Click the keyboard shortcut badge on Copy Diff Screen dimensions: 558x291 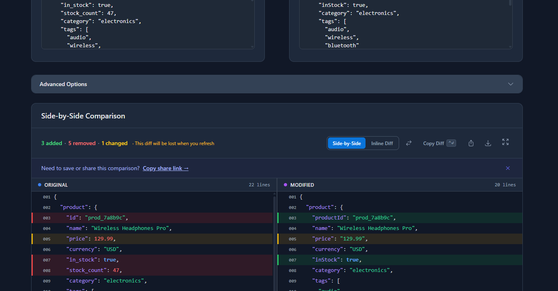[451, 143]
